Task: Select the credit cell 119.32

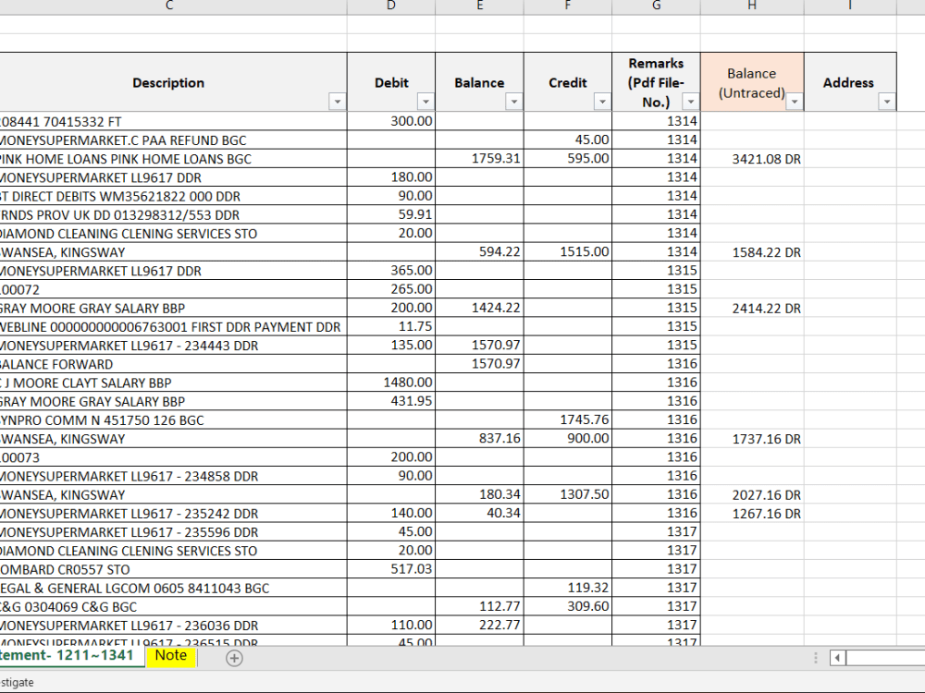Action: 568,588
